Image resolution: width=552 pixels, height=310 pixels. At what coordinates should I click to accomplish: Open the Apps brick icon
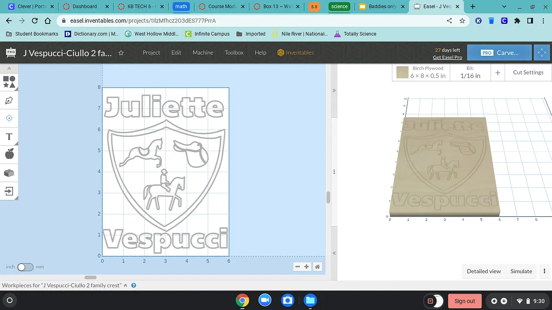point(9,173)
